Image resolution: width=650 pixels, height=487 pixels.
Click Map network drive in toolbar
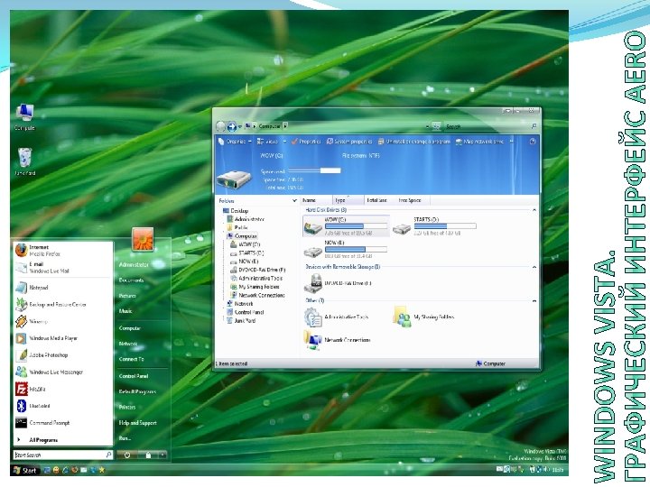(479, 142)
